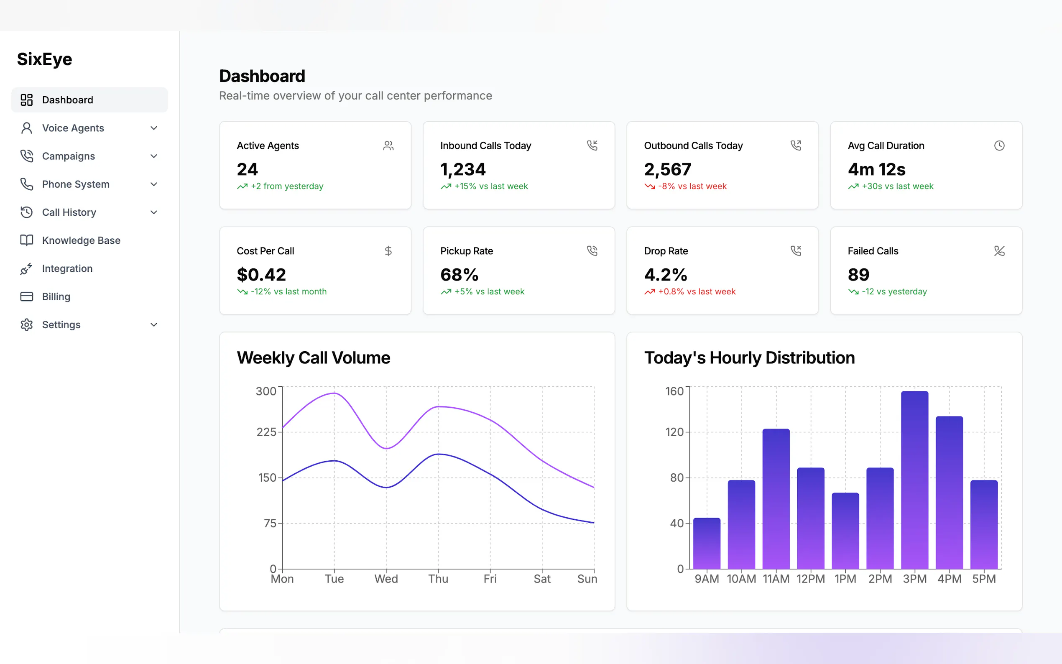Expand the Settings chevron arrow
This screenshot has width=1062, height=664.
click(x=154, y=324)
